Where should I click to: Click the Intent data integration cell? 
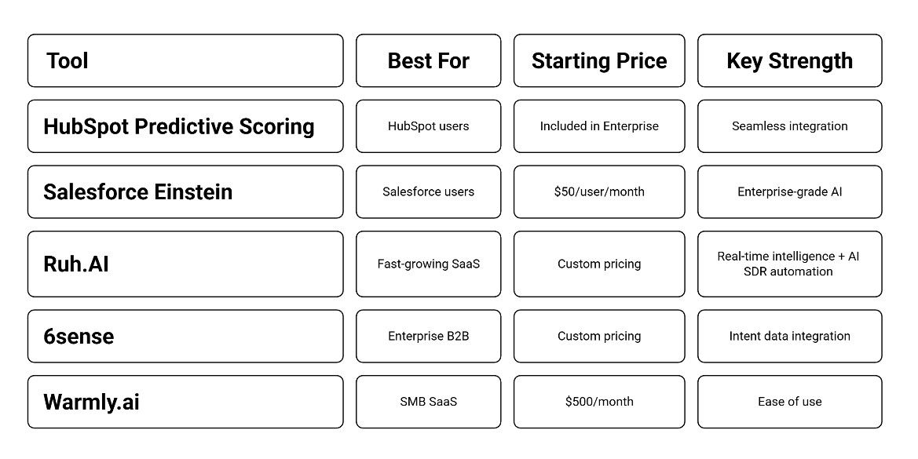pos(789,336)
